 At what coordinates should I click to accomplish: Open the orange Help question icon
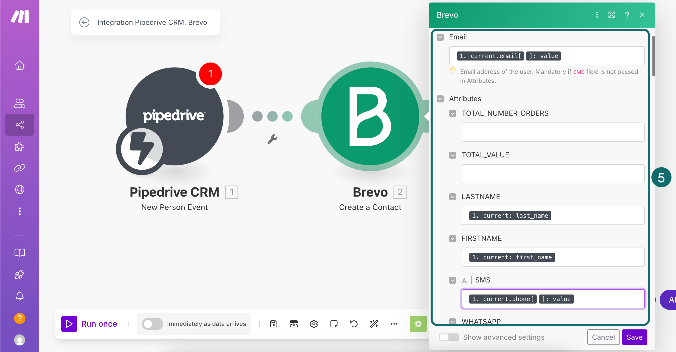pos(20,318)
